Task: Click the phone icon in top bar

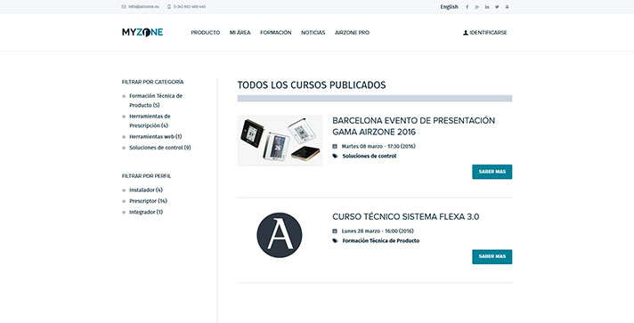Action: point(169,7)
